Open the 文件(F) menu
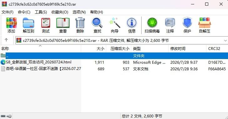The image size is (228, 119). coord(8,12)
